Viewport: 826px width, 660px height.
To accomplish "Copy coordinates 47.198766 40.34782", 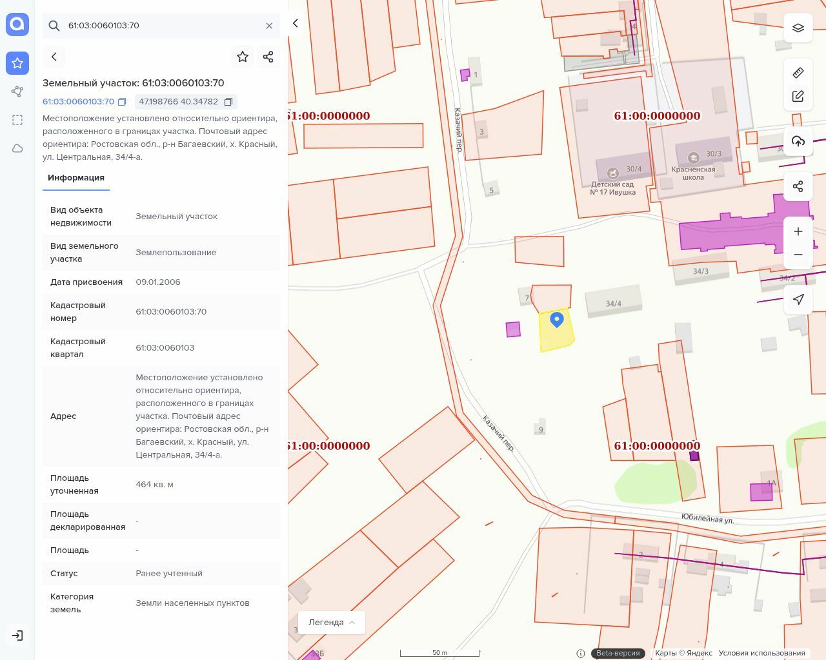I will pos(228,102).
